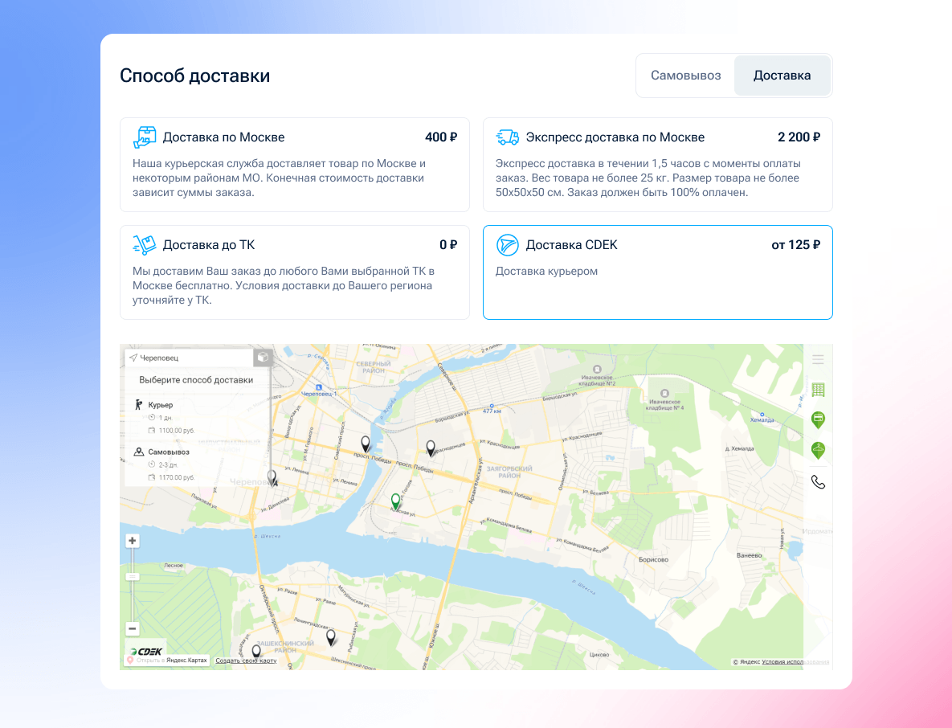Switch to the Доставка tab
Image resolution: width=952 pixels, height=728 pixels.
tap(782, 76)
